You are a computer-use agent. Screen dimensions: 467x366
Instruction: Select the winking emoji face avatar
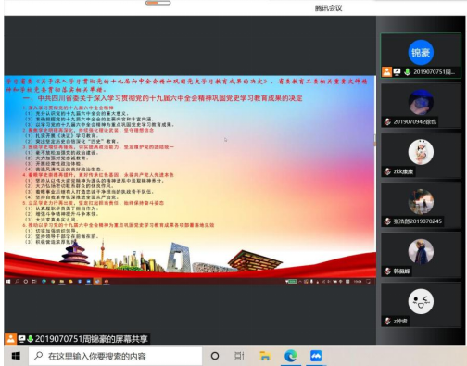[421, 301]
